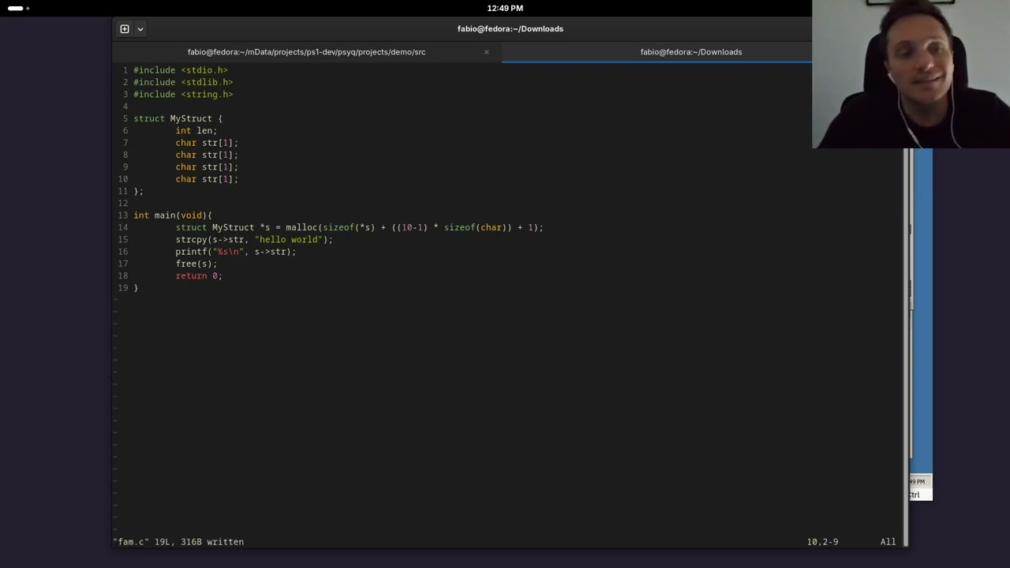Click 'char str[1];' on line 10
Image resolution: width=1010 pixels, height=568 pixels.
(x=207, y=179)
